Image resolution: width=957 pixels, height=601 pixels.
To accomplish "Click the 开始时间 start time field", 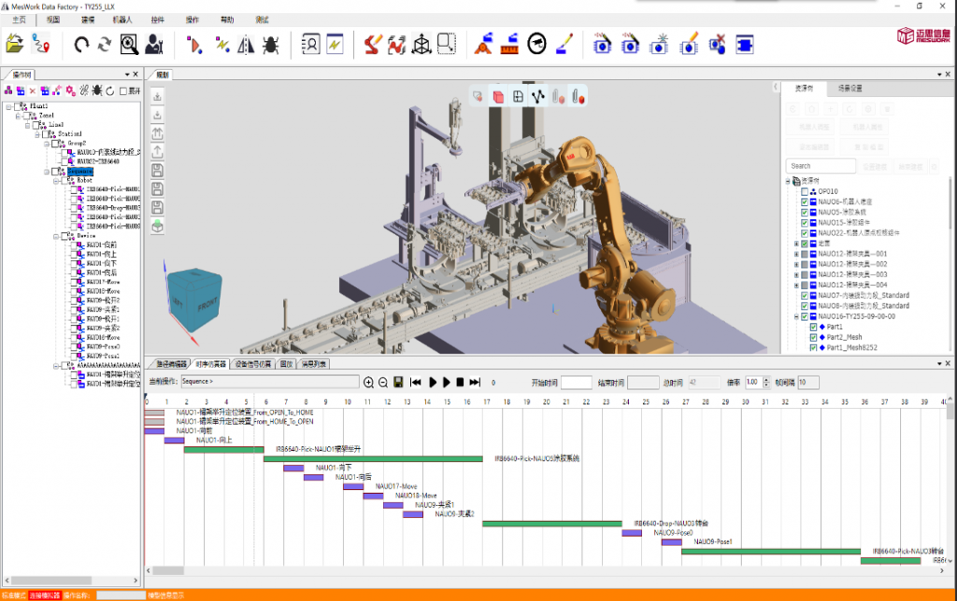I will (x=576, y=383).
